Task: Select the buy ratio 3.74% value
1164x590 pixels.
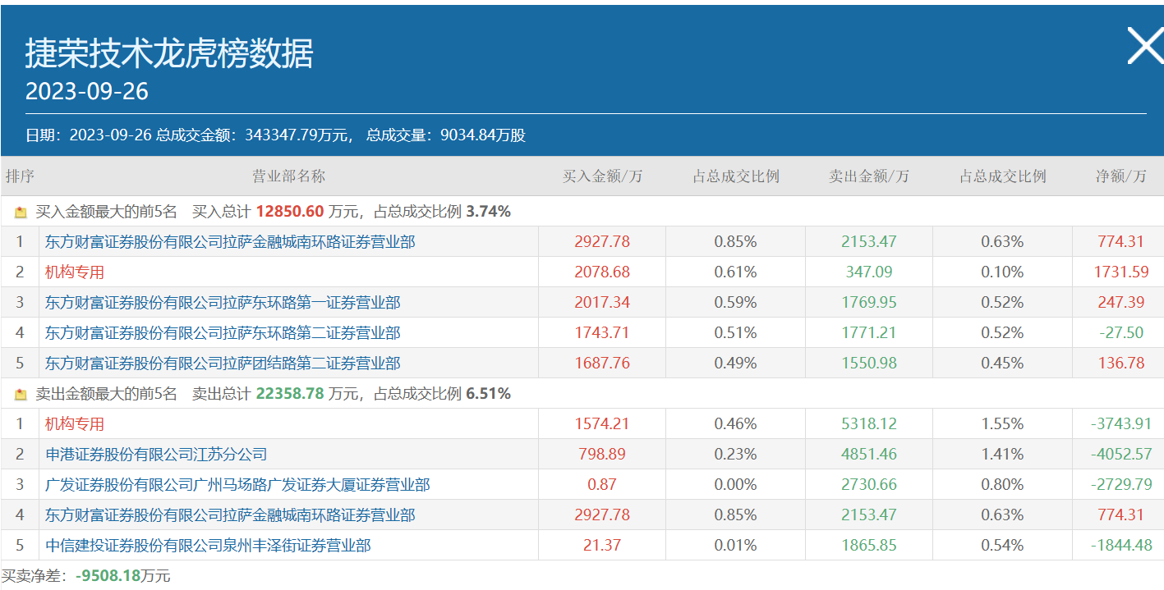Action: 488,212
